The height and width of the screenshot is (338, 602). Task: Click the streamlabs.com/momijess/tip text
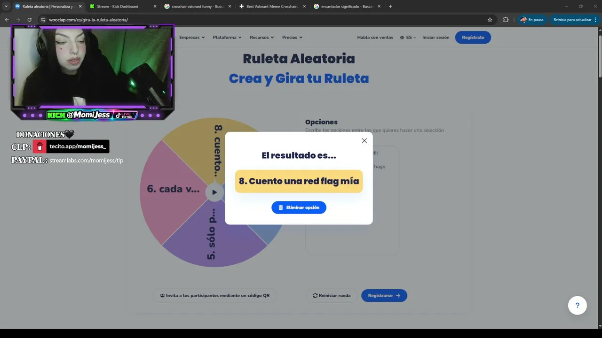(87, 161)
